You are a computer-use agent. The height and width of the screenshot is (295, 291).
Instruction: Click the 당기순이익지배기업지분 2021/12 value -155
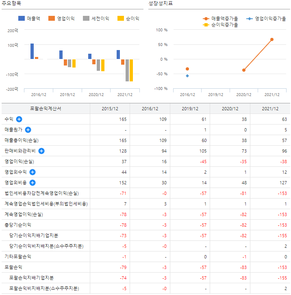pos(282,236)
